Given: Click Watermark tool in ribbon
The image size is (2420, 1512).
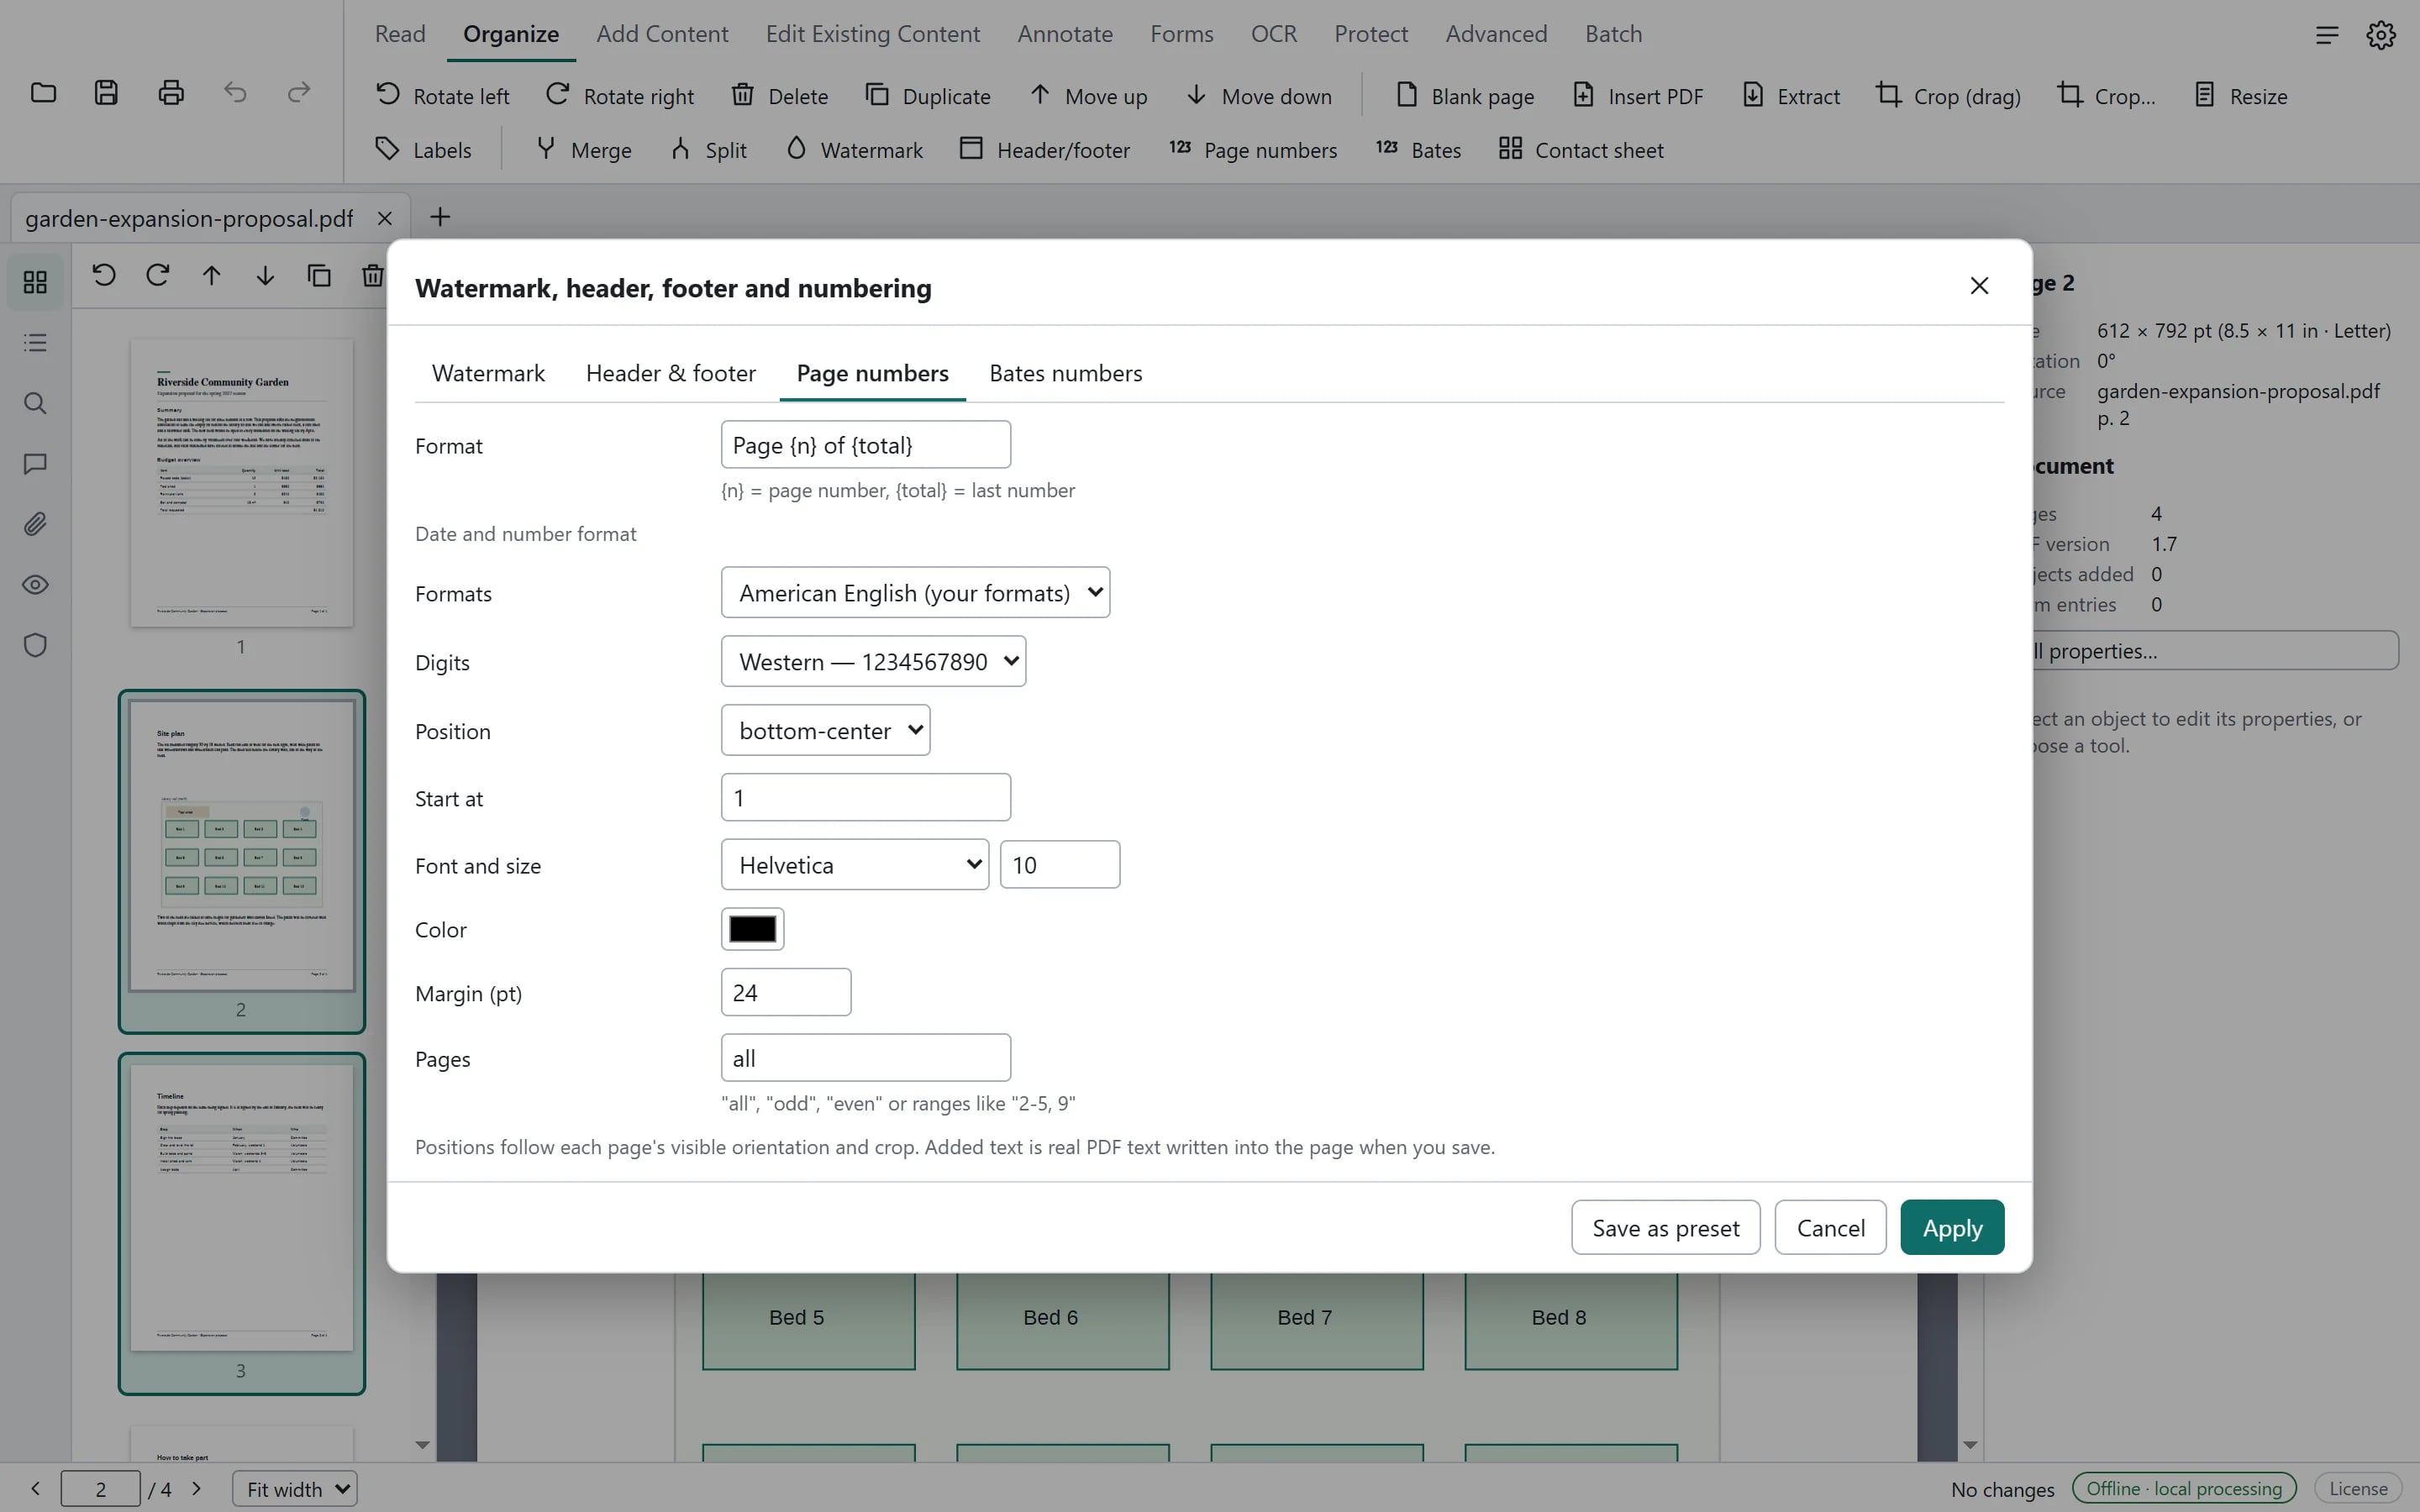Looking at the screenshot, I should pos(854,150).
